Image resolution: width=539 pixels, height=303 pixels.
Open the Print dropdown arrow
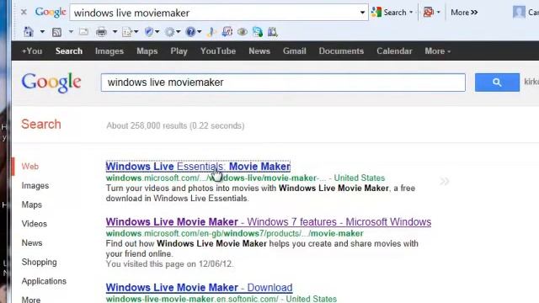115,32
